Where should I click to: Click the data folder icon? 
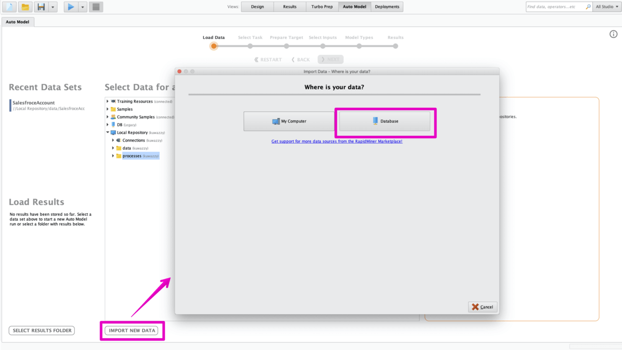coord(119,148)
